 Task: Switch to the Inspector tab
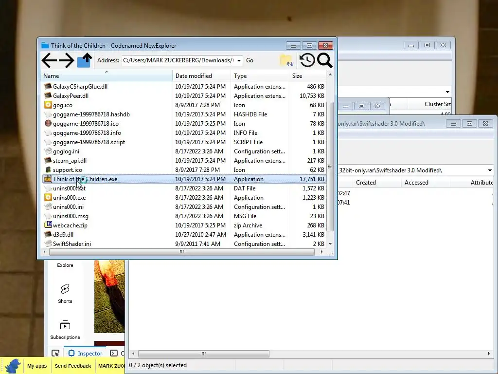click(86, 353)
